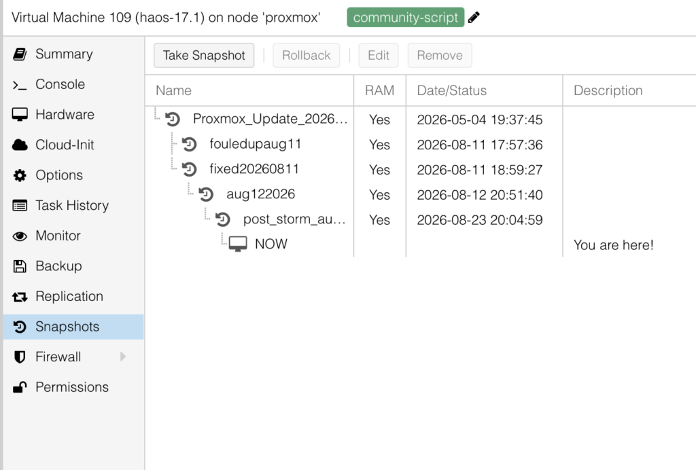The width and height of the screenshot is (696, 470).
Task: Open the Summary section
Action: [x=73, y=54]
